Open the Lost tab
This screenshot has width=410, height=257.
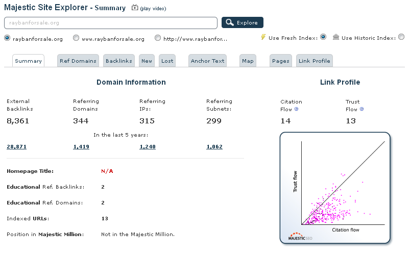click(167, 61)
